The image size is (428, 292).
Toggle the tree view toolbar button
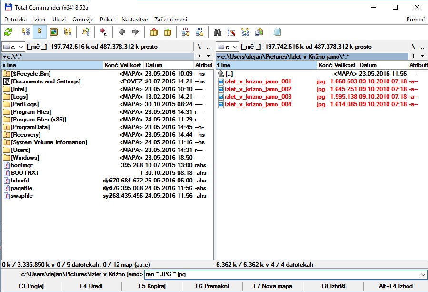(68, 32)
